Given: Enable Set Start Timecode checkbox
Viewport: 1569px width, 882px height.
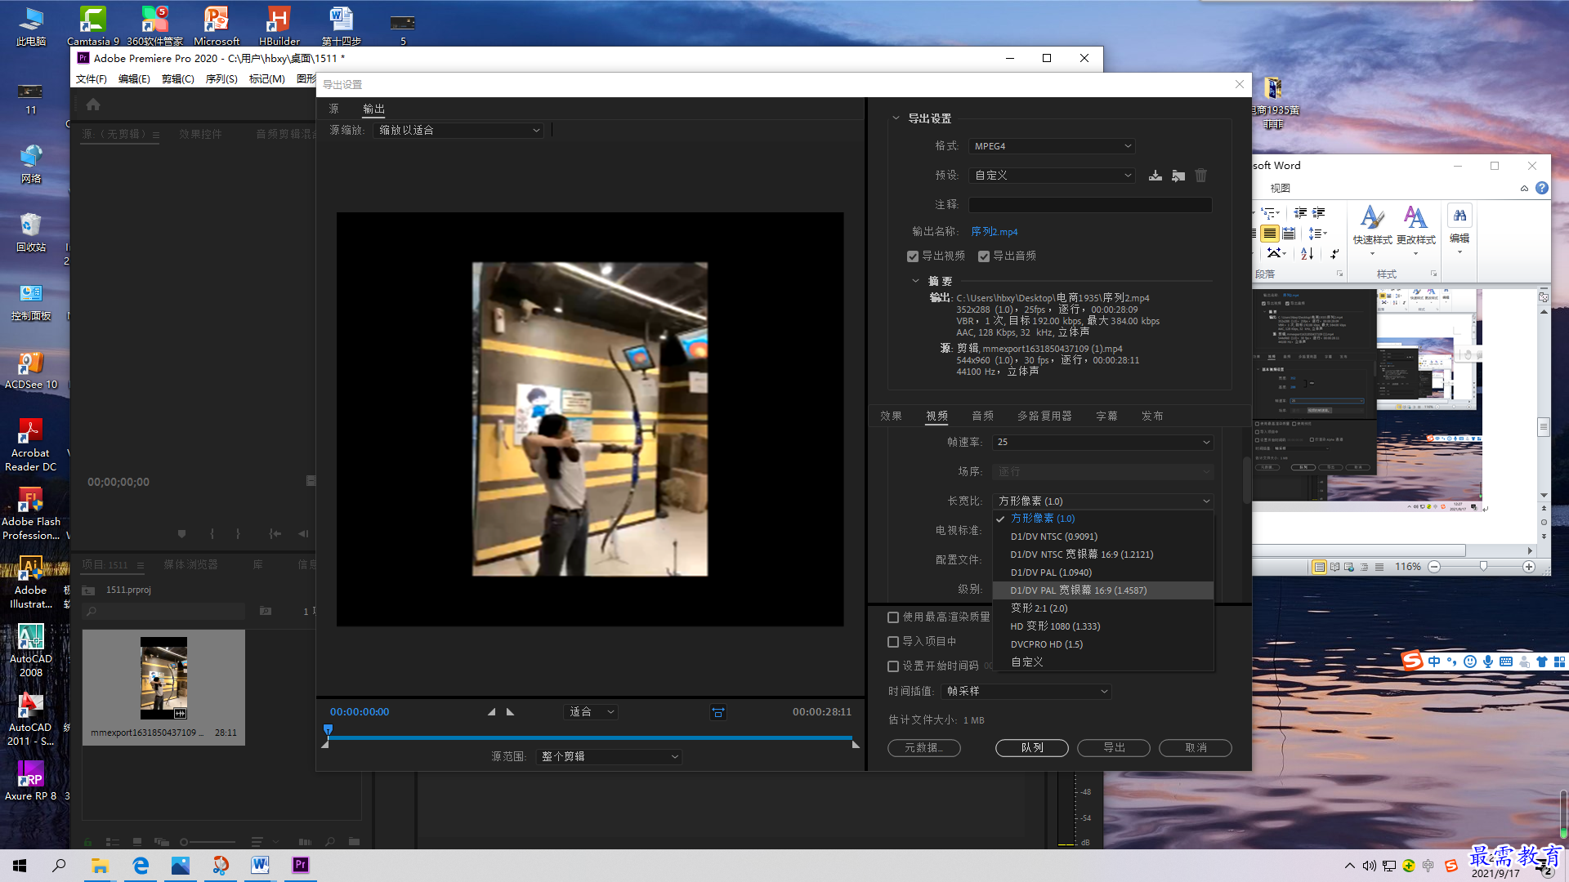Looking at the screenshot, I should 893,666.
